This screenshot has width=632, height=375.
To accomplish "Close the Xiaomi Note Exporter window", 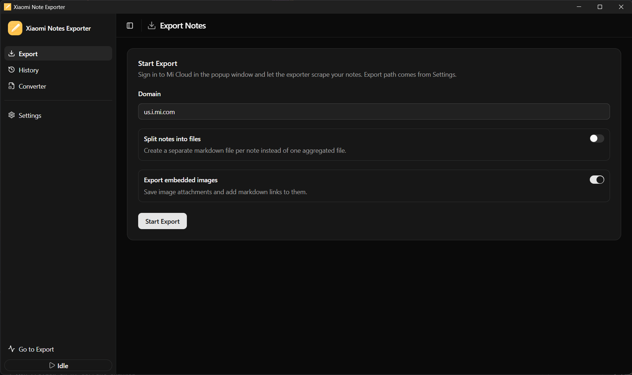I will click(x=621, y=7).
